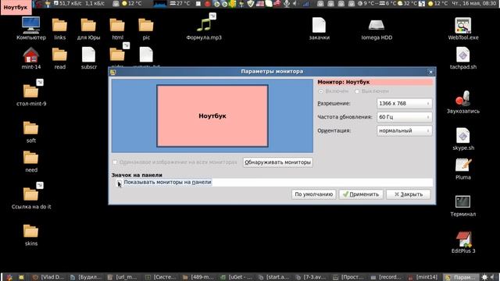Click the brightness sun icon in bottom panel

(484, 277)
